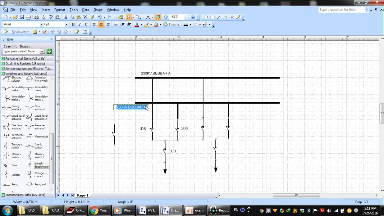Screen dimensions: 384x216
Task: Open the Fundamental Items (US units) stencil
Action: [28, 58]
